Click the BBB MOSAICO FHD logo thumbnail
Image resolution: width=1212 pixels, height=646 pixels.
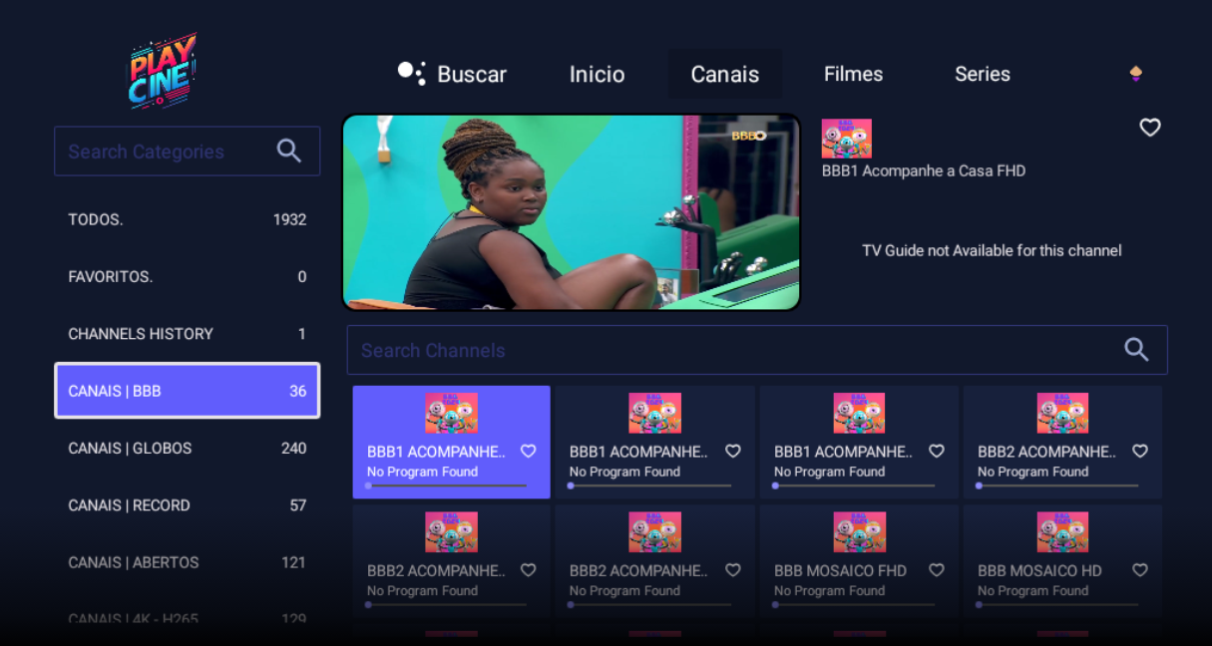859,532
